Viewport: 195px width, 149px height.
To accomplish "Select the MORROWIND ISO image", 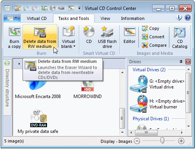I will coord(88,89).
